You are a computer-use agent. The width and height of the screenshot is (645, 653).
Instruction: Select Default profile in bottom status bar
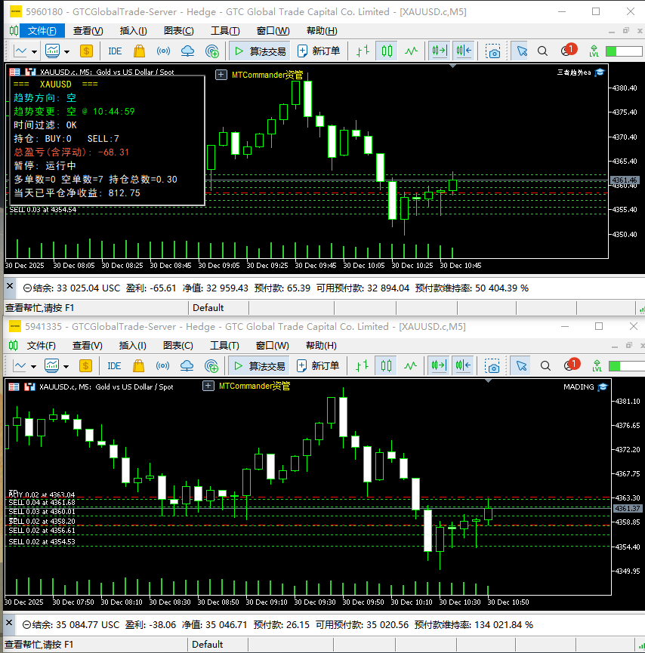click(208, 644)
